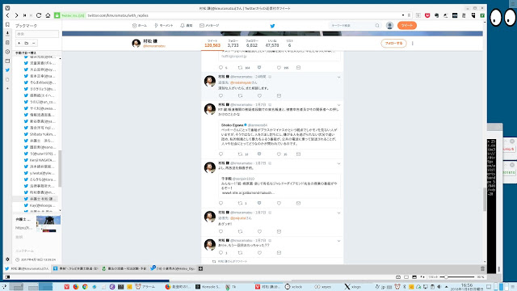Add a new web panel
The width and height of the screenshot is (517, 291).
coord(7,88)
